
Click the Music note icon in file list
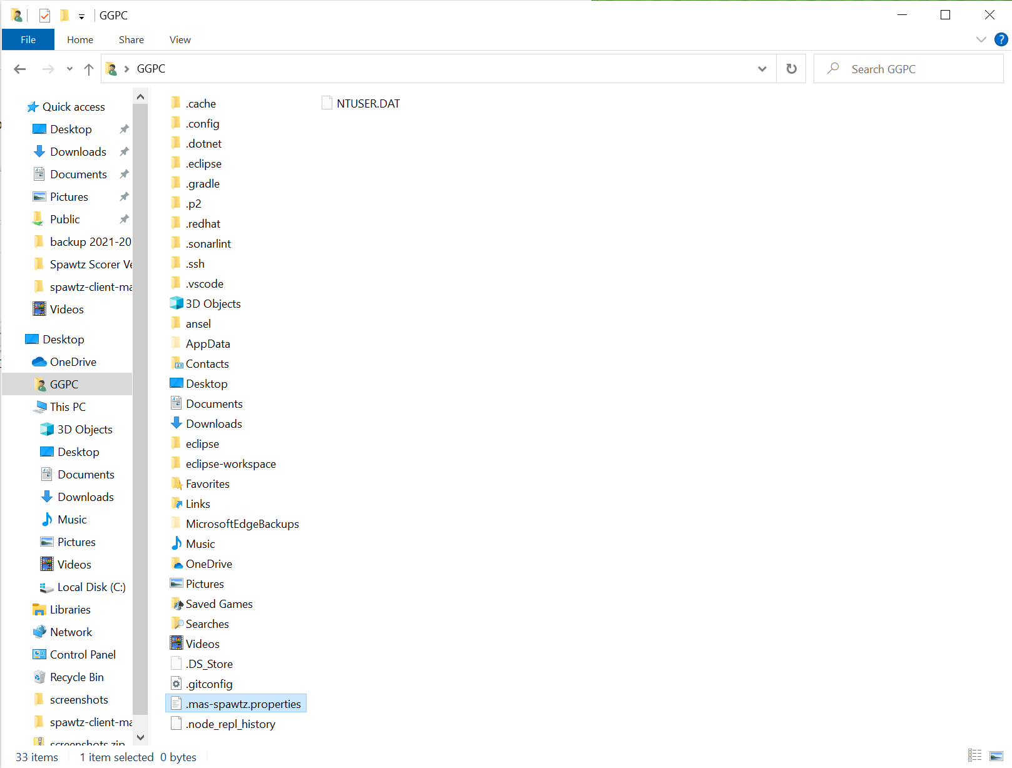(176, 543)
